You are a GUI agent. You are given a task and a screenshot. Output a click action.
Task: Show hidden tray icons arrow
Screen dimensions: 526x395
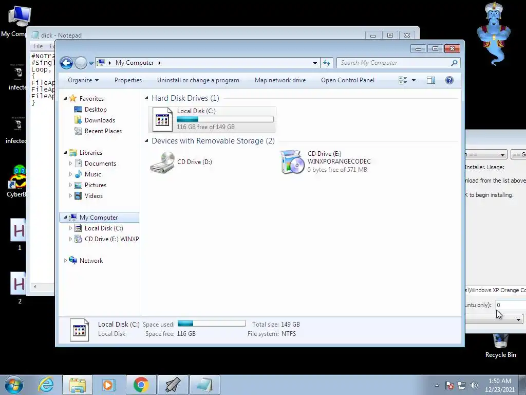[437, 385]
